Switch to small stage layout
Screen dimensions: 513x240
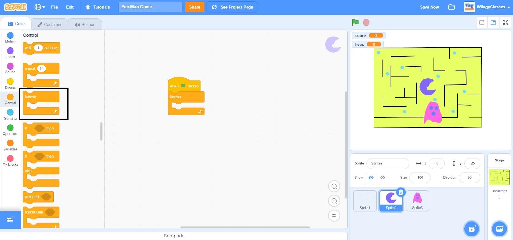482,22
